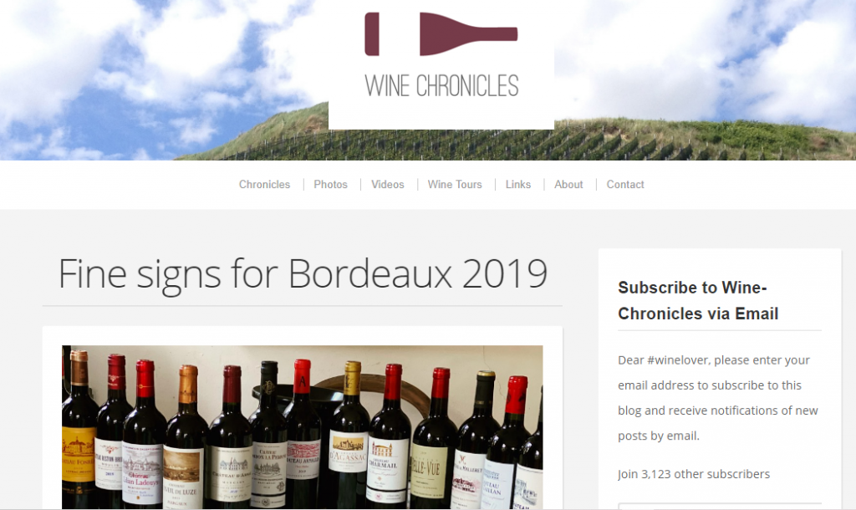Click the Subscribe to Wine-Chronicles via Email heading
Image resolution: width=856 pixels, height=510 pixels.
point(698,300)
